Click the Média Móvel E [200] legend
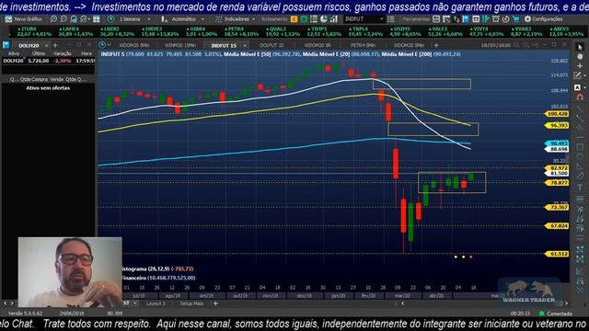The height and width of the screenshot is (331, 589). (421, 54)
